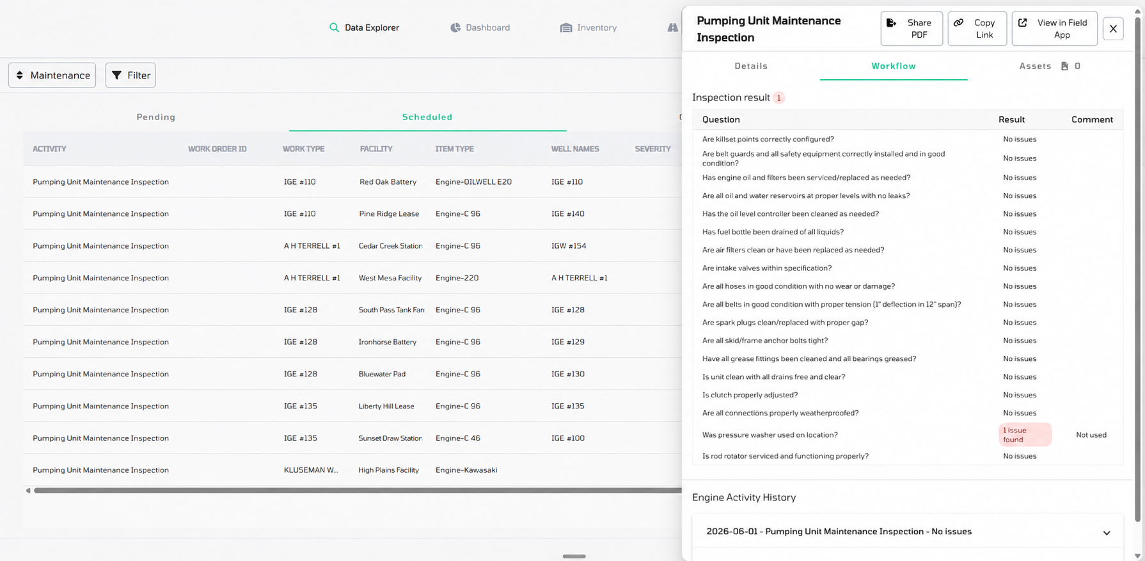Screen dimensions: 1145x561
Task: Click the Inspection result count badge
Action: coord(778,98)
